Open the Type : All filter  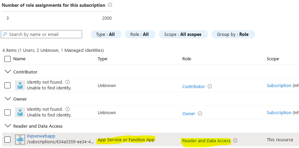pyautogui.click(x=106, y=34)
